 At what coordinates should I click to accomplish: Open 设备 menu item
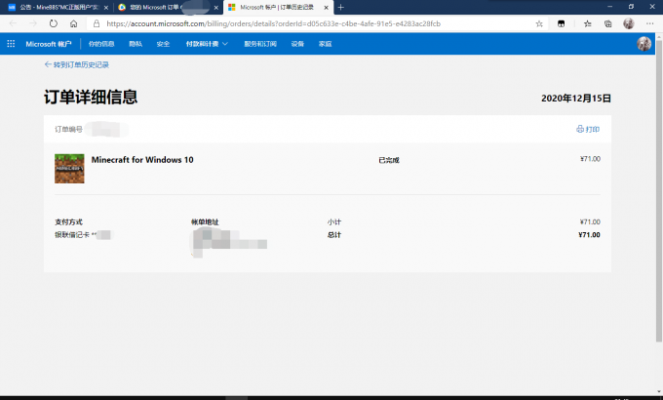pyautogui.click(x=297, y=44)
